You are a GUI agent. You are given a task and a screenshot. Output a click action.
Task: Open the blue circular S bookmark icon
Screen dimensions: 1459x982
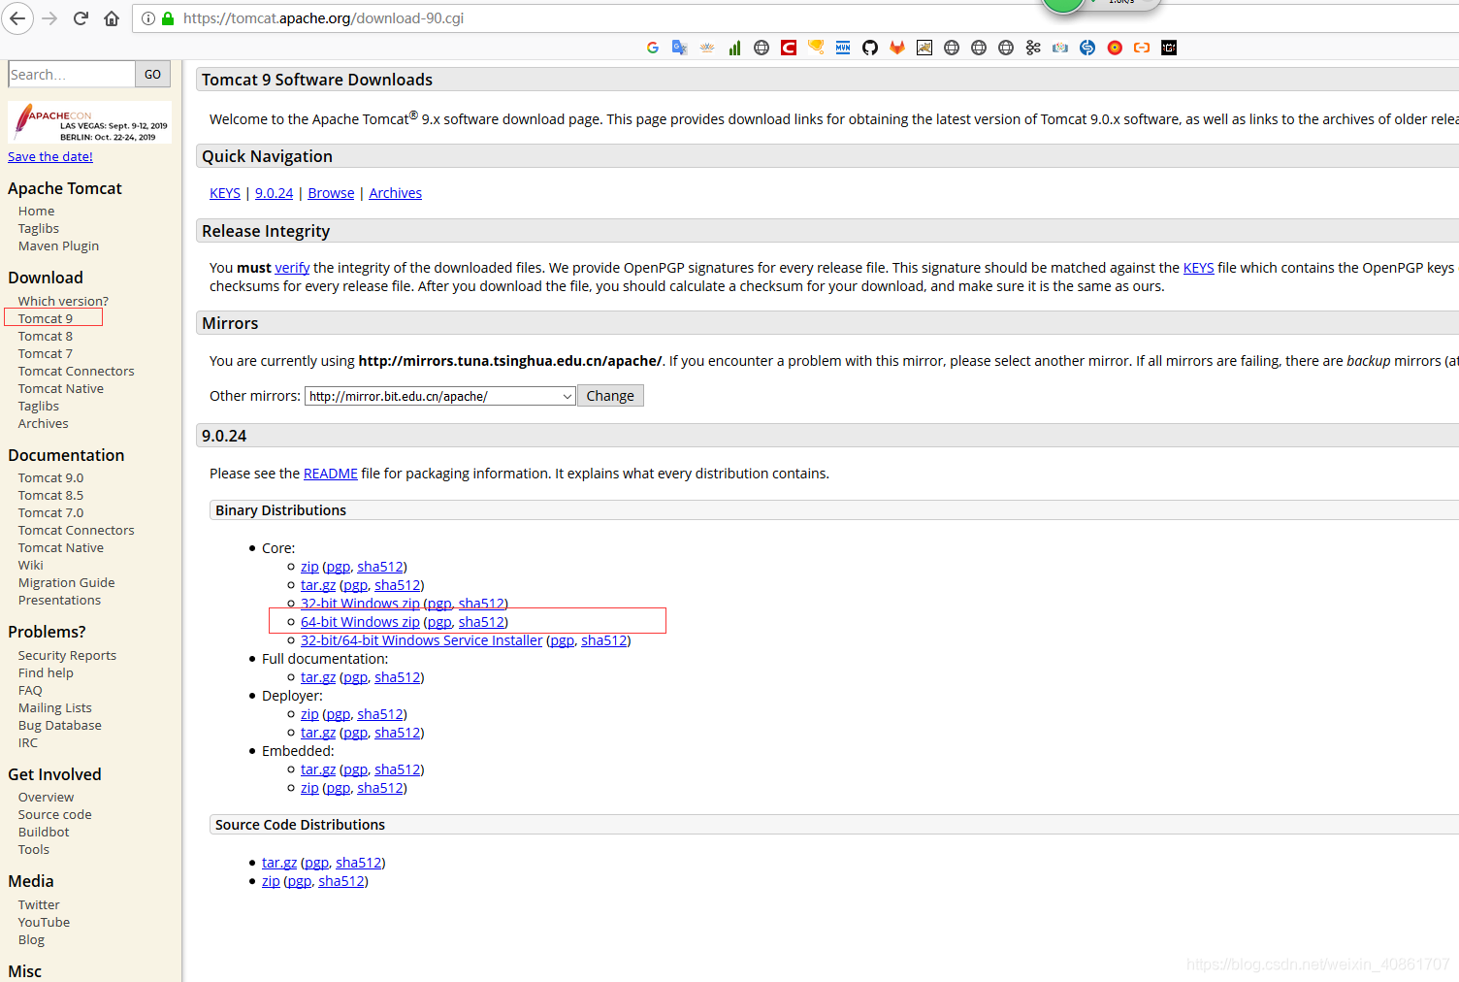pyautogui.click(x=1087, y=48)
